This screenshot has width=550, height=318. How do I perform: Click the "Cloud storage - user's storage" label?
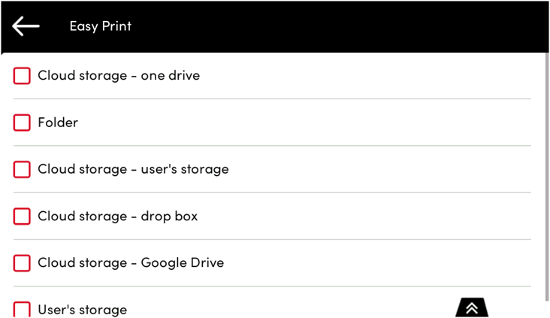point(133,170)
